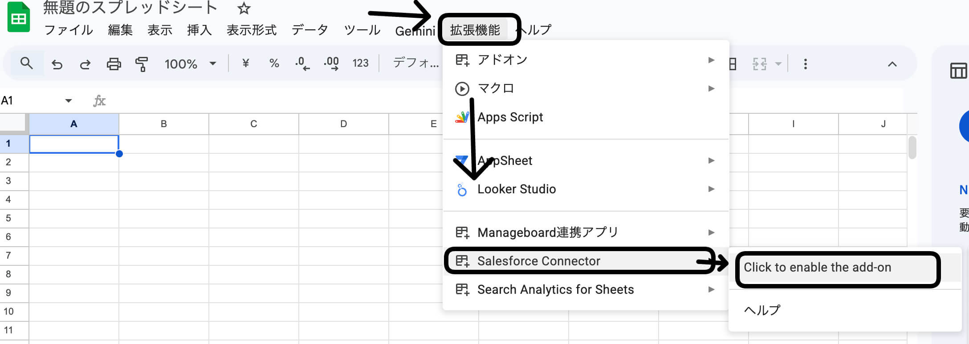
Task: Decrease decimal places
Action: pos(302,64)
